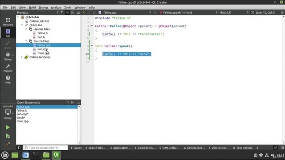Collapse the Header Files folder
The width and height of the screenshot is (285, 160).
[x=26, y=29]
